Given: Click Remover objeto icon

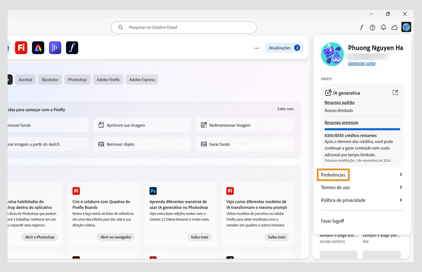Looking at the screenshot, I should [101, 144].
